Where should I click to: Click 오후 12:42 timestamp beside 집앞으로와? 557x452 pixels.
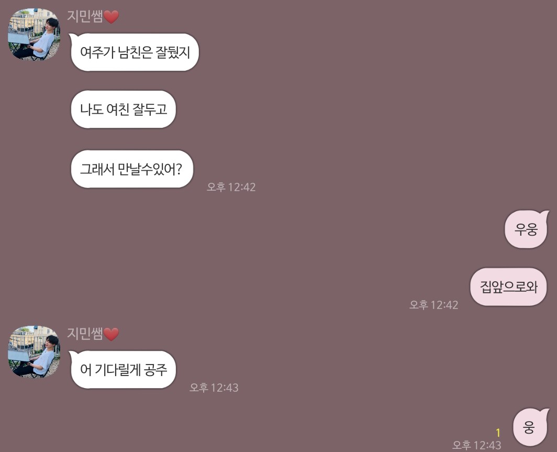coord(434,305)
